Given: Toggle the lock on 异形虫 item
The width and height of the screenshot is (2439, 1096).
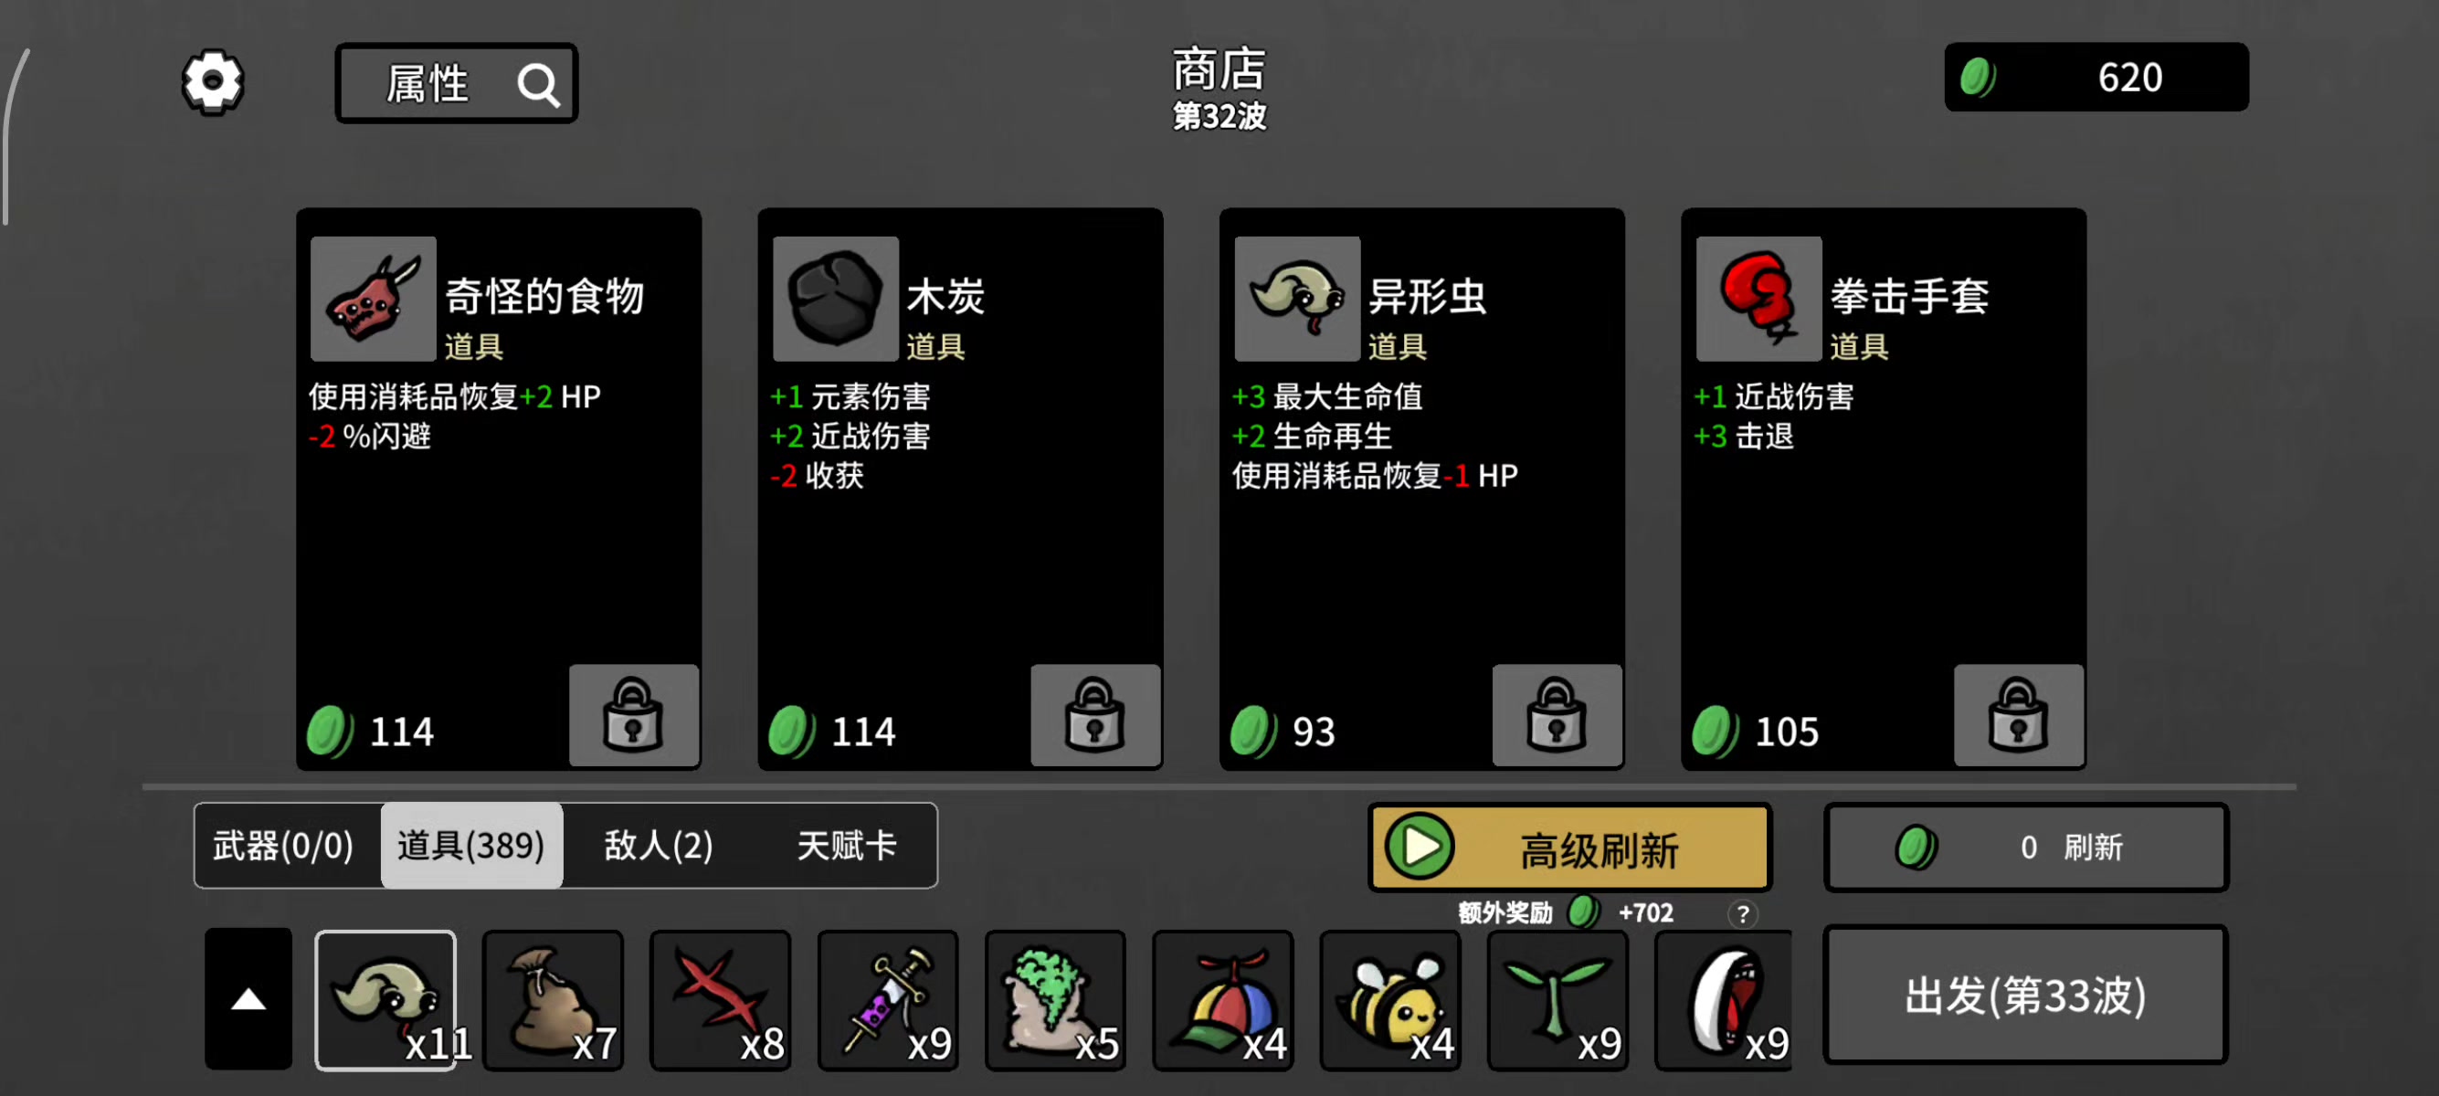Looking at the screenshot, I should tap(1557, 714).
